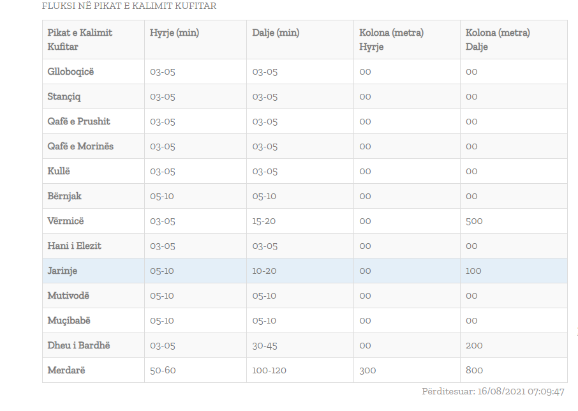Click the Vërmicë exit column value 500
Screen dimensions: 578x411
(474, 221)
